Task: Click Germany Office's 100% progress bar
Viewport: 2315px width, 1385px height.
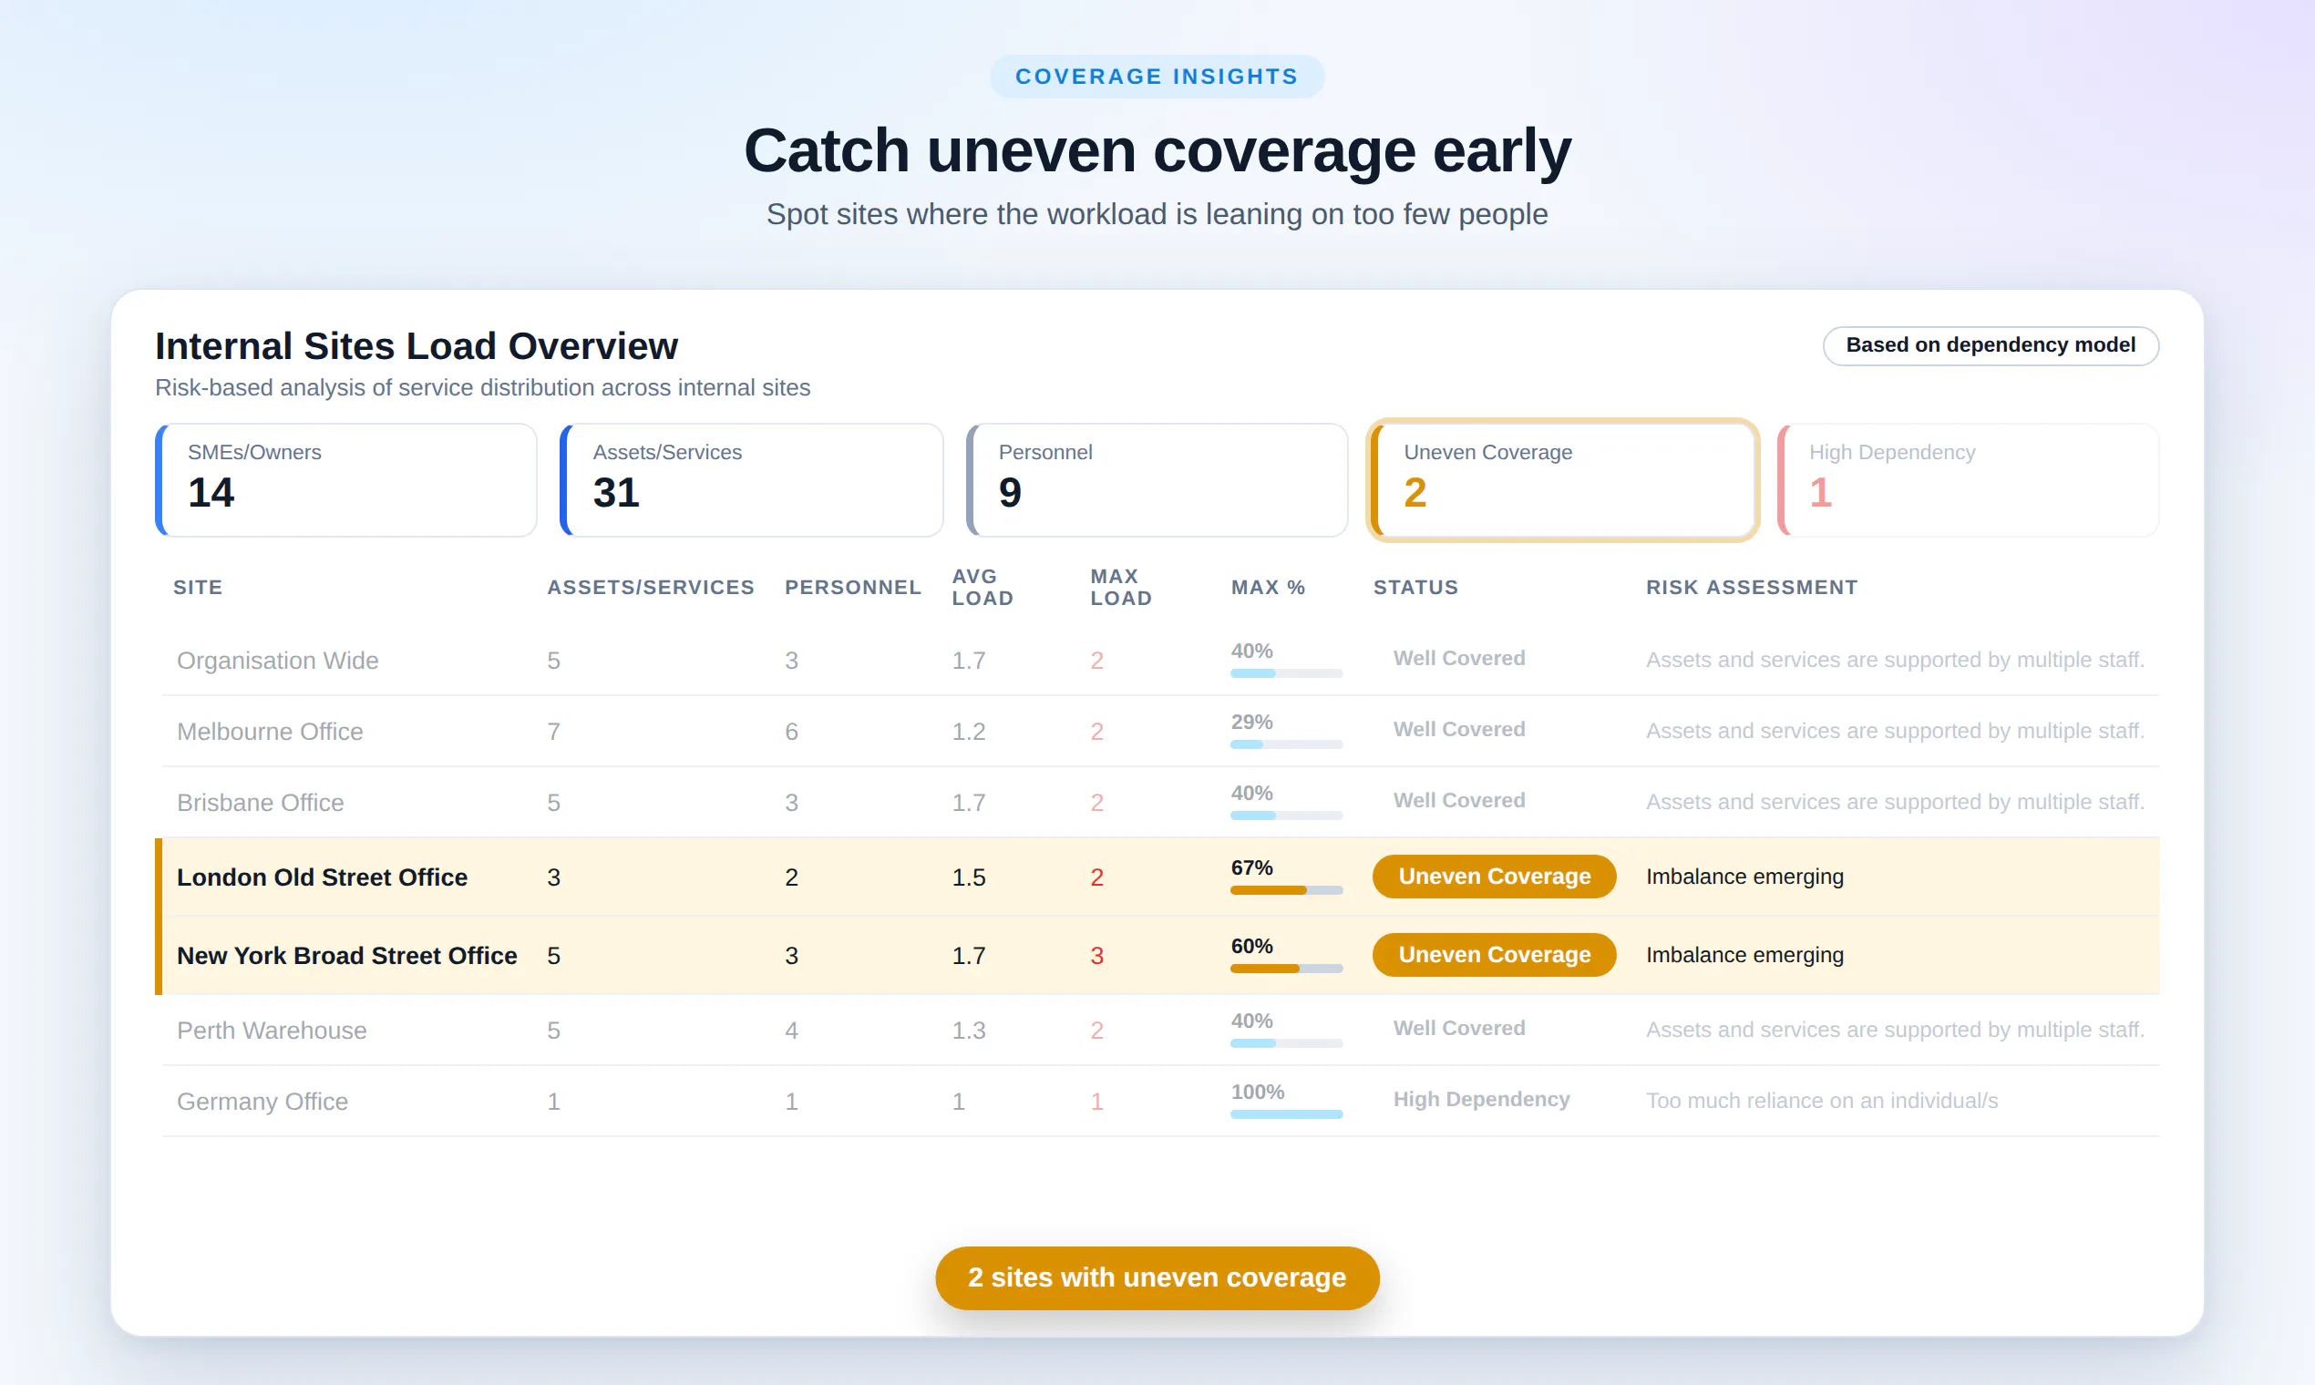Action: (x=1286, y=1114)
